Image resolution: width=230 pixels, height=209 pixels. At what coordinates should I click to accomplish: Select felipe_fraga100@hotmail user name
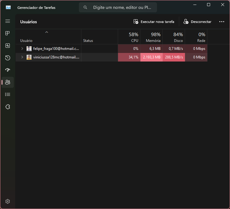tap(56, 49)
